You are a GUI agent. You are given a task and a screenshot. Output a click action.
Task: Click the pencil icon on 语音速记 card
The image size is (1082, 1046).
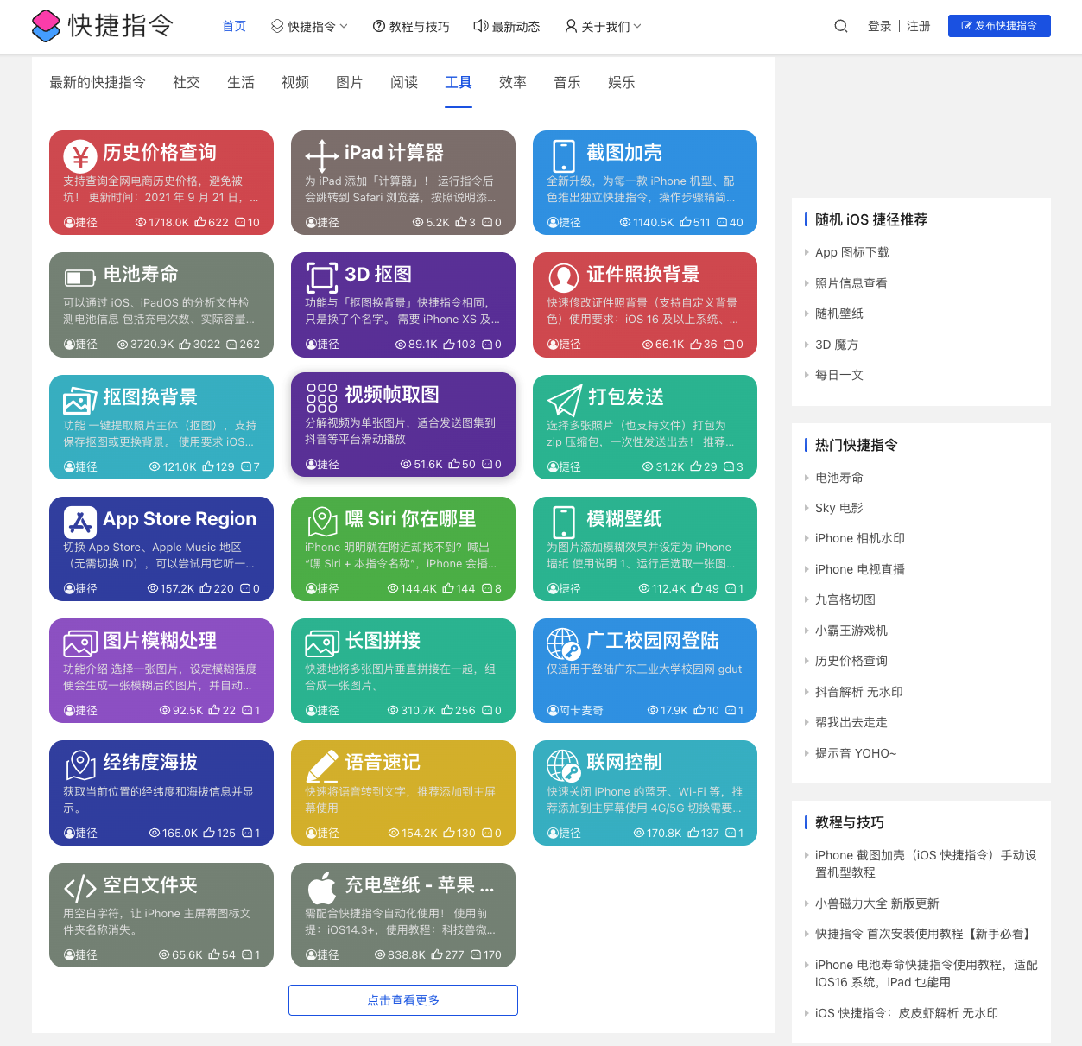tap(322, 766)
